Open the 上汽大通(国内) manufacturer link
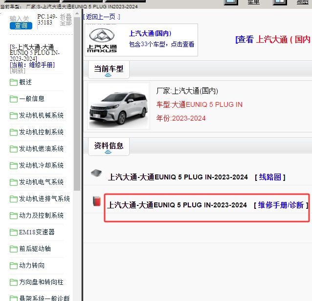This screenshot has height=301, width=312. coord(150,33)
